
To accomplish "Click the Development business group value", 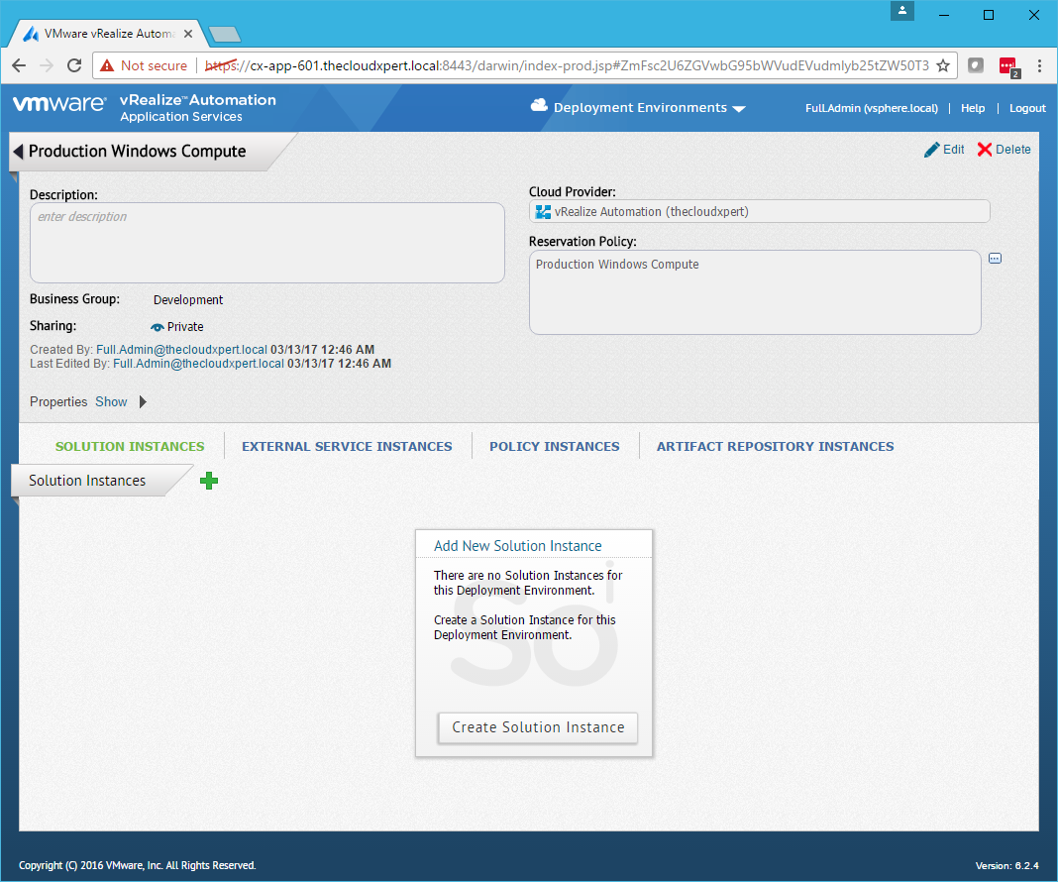I will point(188,300).
